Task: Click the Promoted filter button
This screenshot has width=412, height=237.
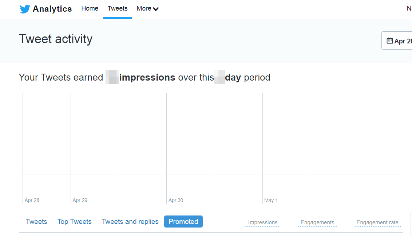Action: coord(183,221)
